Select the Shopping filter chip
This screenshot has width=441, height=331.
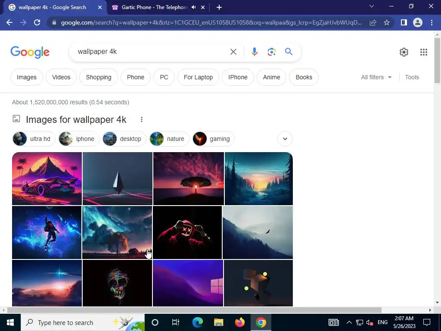[x=99, y=77]
